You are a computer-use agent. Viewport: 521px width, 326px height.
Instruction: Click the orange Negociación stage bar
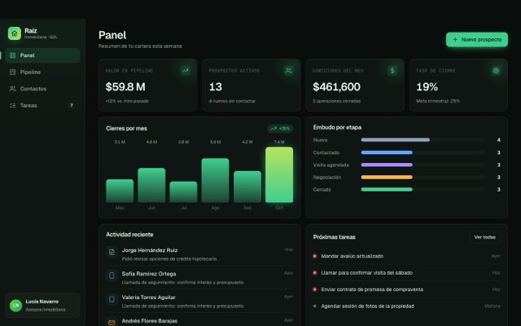[387, 178]
